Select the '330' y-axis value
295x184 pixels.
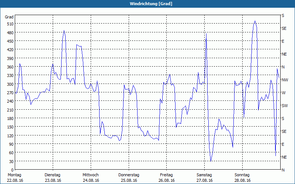(10, 76)
